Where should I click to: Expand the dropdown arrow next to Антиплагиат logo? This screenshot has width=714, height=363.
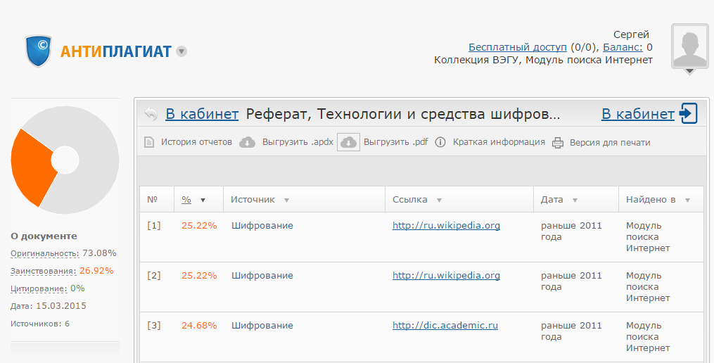tap(181, 51)
